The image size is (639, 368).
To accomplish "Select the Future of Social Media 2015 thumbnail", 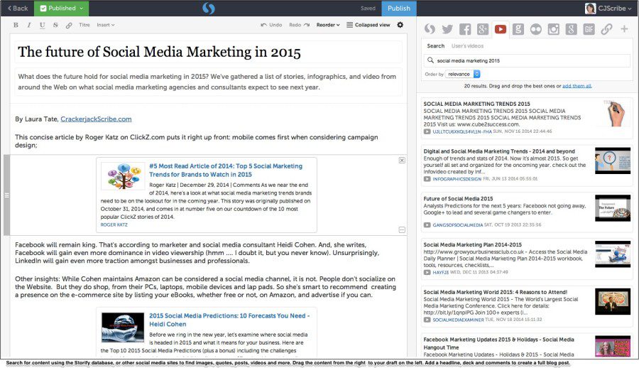I will (x=613, y=208).
